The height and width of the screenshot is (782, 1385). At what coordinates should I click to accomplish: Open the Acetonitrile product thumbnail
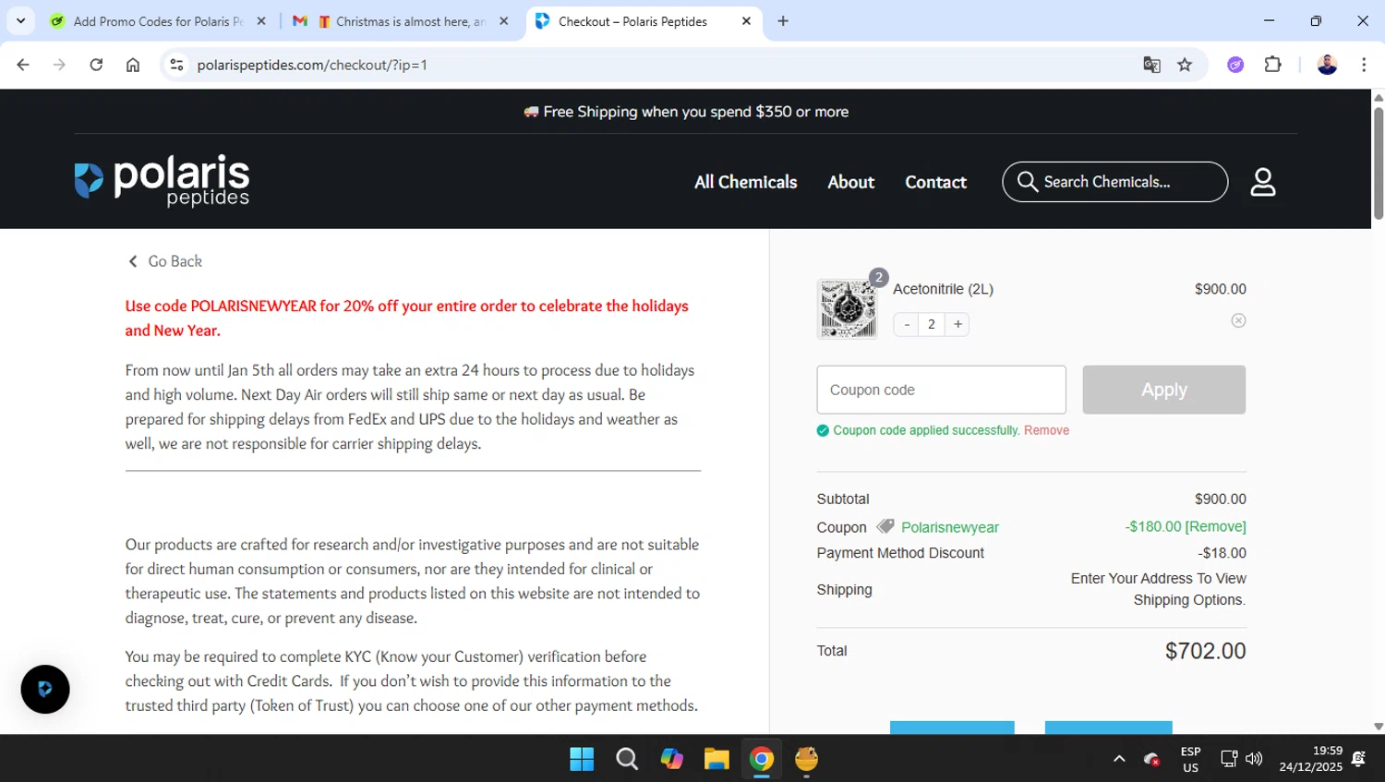click(x=847, y=309)
